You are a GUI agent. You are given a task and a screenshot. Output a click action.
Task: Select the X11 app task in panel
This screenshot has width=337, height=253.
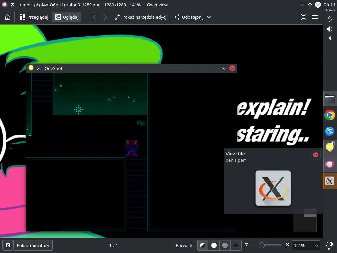[330, 181]
